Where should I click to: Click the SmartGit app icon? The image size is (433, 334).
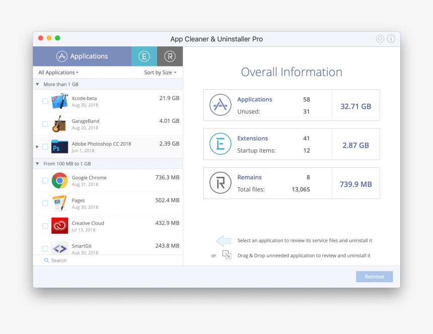pos(59,248)
